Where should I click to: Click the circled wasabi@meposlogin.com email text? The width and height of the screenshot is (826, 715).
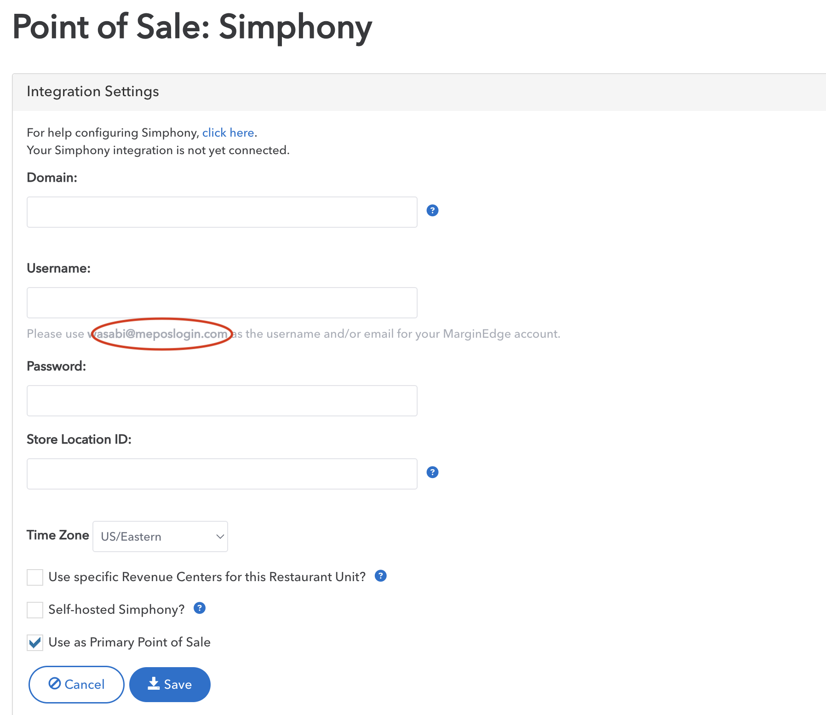pos(162,334)
